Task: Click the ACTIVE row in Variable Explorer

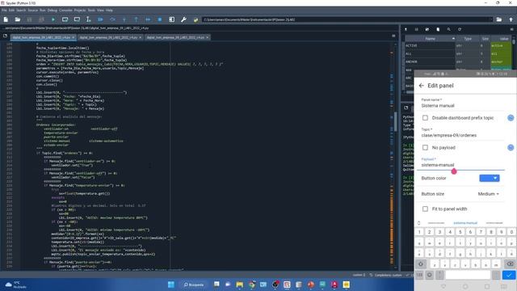Action: click(458, 45)
